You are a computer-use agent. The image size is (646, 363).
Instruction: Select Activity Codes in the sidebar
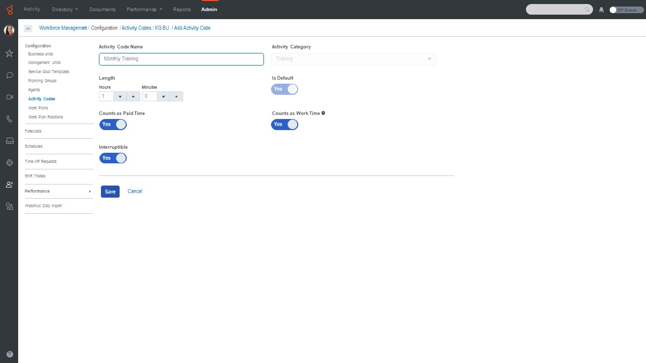[x=41, y=99]
